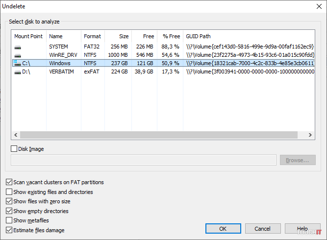Enable Show existing files and directories
Image resolution: width=327 pixels, height=240 pixels.
pyautogui.click(x=9, y=192)
